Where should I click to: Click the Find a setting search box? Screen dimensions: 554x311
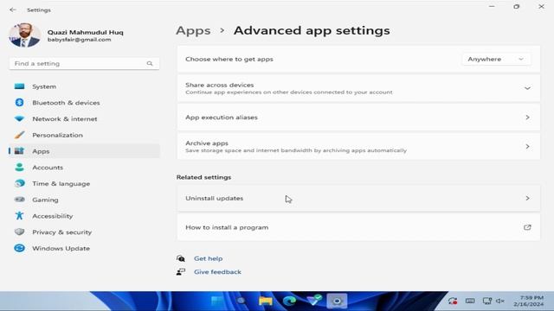pyautogui.click(x=84, y=63)
